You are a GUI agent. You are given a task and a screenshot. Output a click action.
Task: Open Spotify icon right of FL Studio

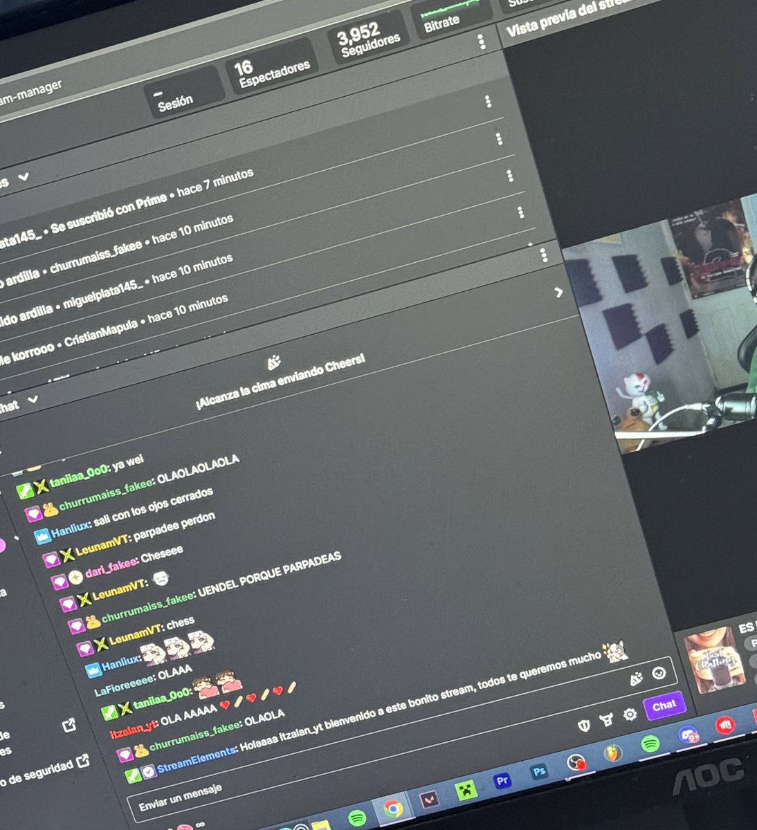(x=650, y=744)
